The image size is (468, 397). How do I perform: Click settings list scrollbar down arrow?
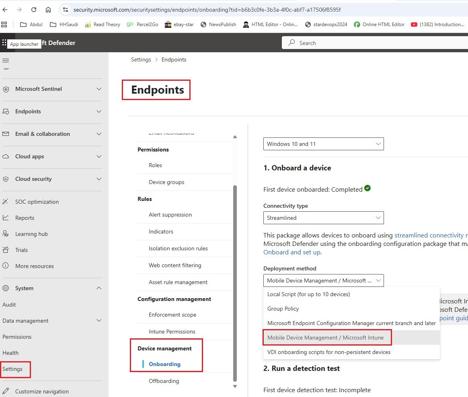click(x=235, y=386)
